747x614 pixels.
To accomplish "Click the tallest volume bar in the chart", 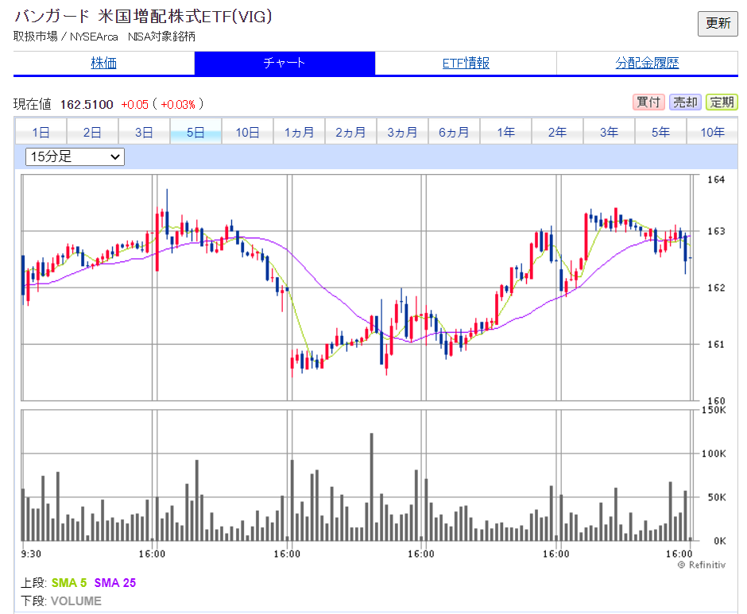I will (x=372, y=487).
